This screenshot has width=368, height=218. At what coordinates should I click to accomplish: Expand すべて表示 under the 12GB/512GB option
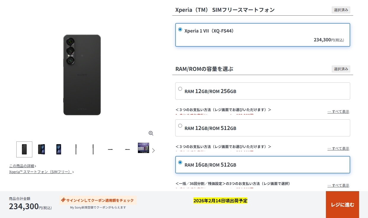coord(338,149)
